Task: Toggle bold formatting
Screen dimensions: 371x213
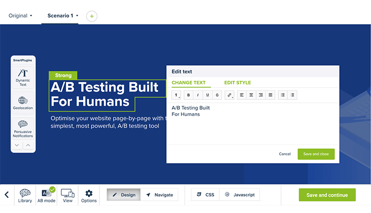Action: pos(188,95)
